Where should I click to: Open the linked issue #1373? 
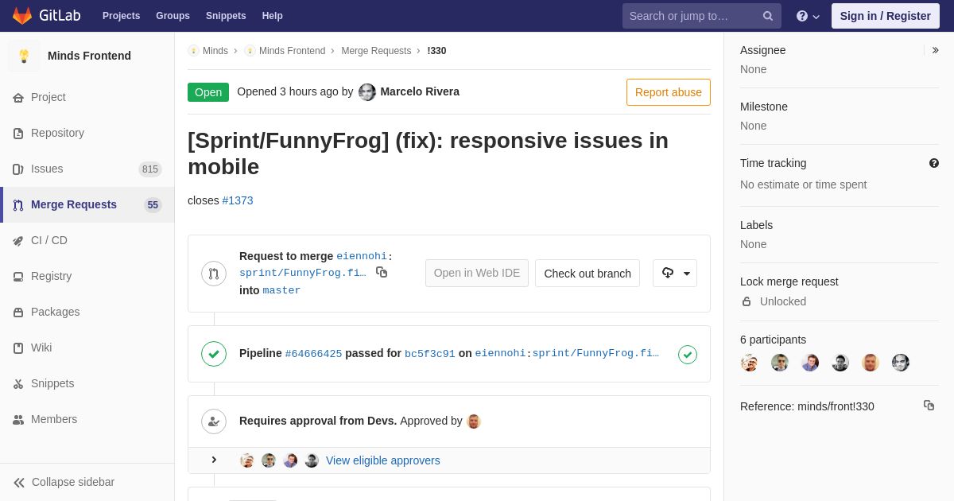pyautogui.click(x=238, y=200)
